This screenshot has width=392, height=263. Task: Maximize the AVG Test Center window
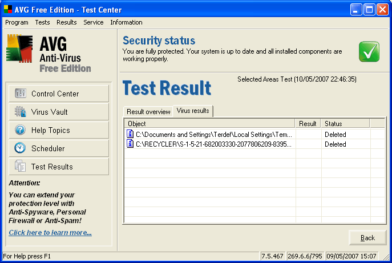pyautogui.click(x=369, y=10)
